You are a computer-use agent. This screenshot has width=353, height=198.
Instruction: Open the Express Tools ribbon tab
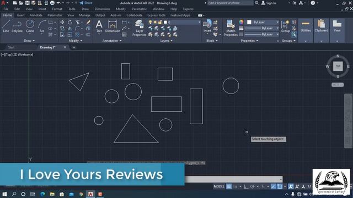click(x=157, y=15)
